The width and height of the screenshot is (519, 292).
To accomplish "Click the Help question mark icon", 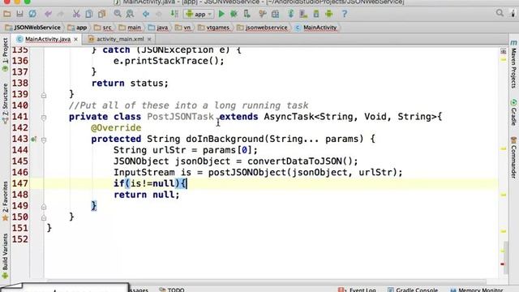I will (x=344, y=14).
